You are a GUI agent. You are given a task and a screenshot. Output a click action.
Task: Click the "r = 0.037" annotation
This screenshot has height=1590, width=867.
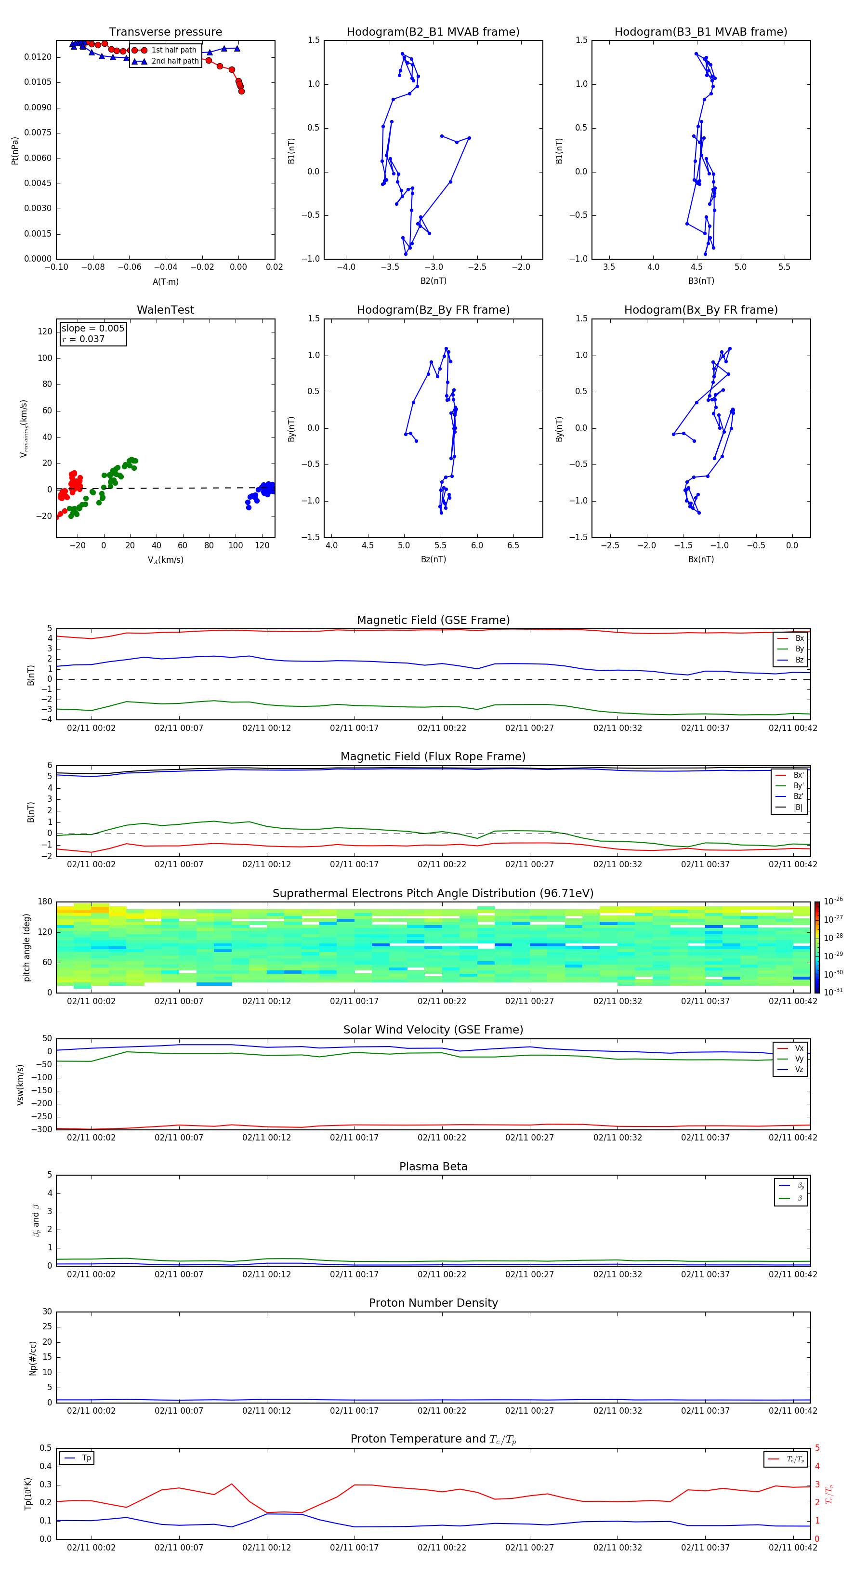83,340
